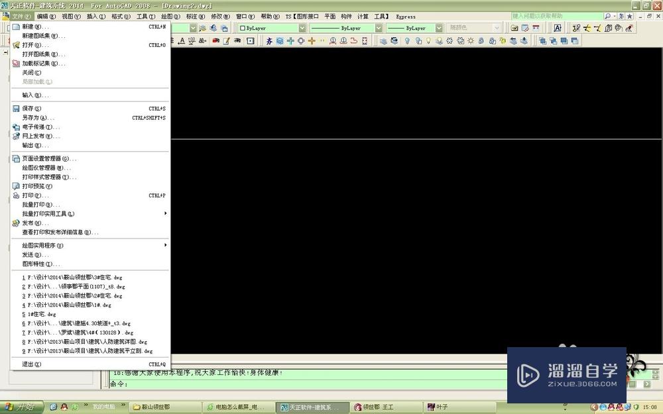Open recent file 领事郡平面(1107)_t8.dwg

pyautogui.click(x=90, y=287)
